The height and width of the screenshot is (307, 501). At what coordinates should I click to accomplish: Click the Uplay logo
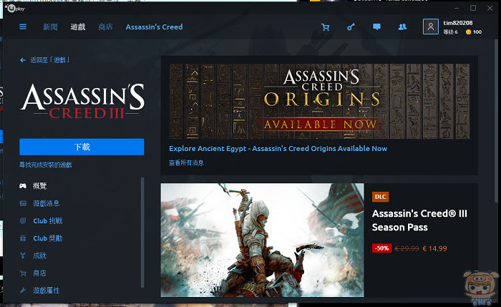[x=15, y=9]
